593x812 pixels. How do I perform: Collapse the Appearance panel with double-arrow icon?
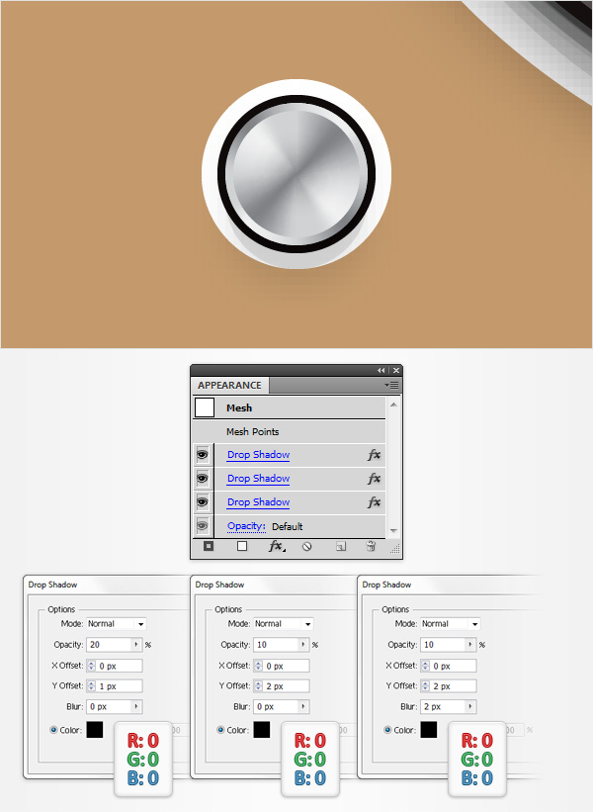point(381,370)
